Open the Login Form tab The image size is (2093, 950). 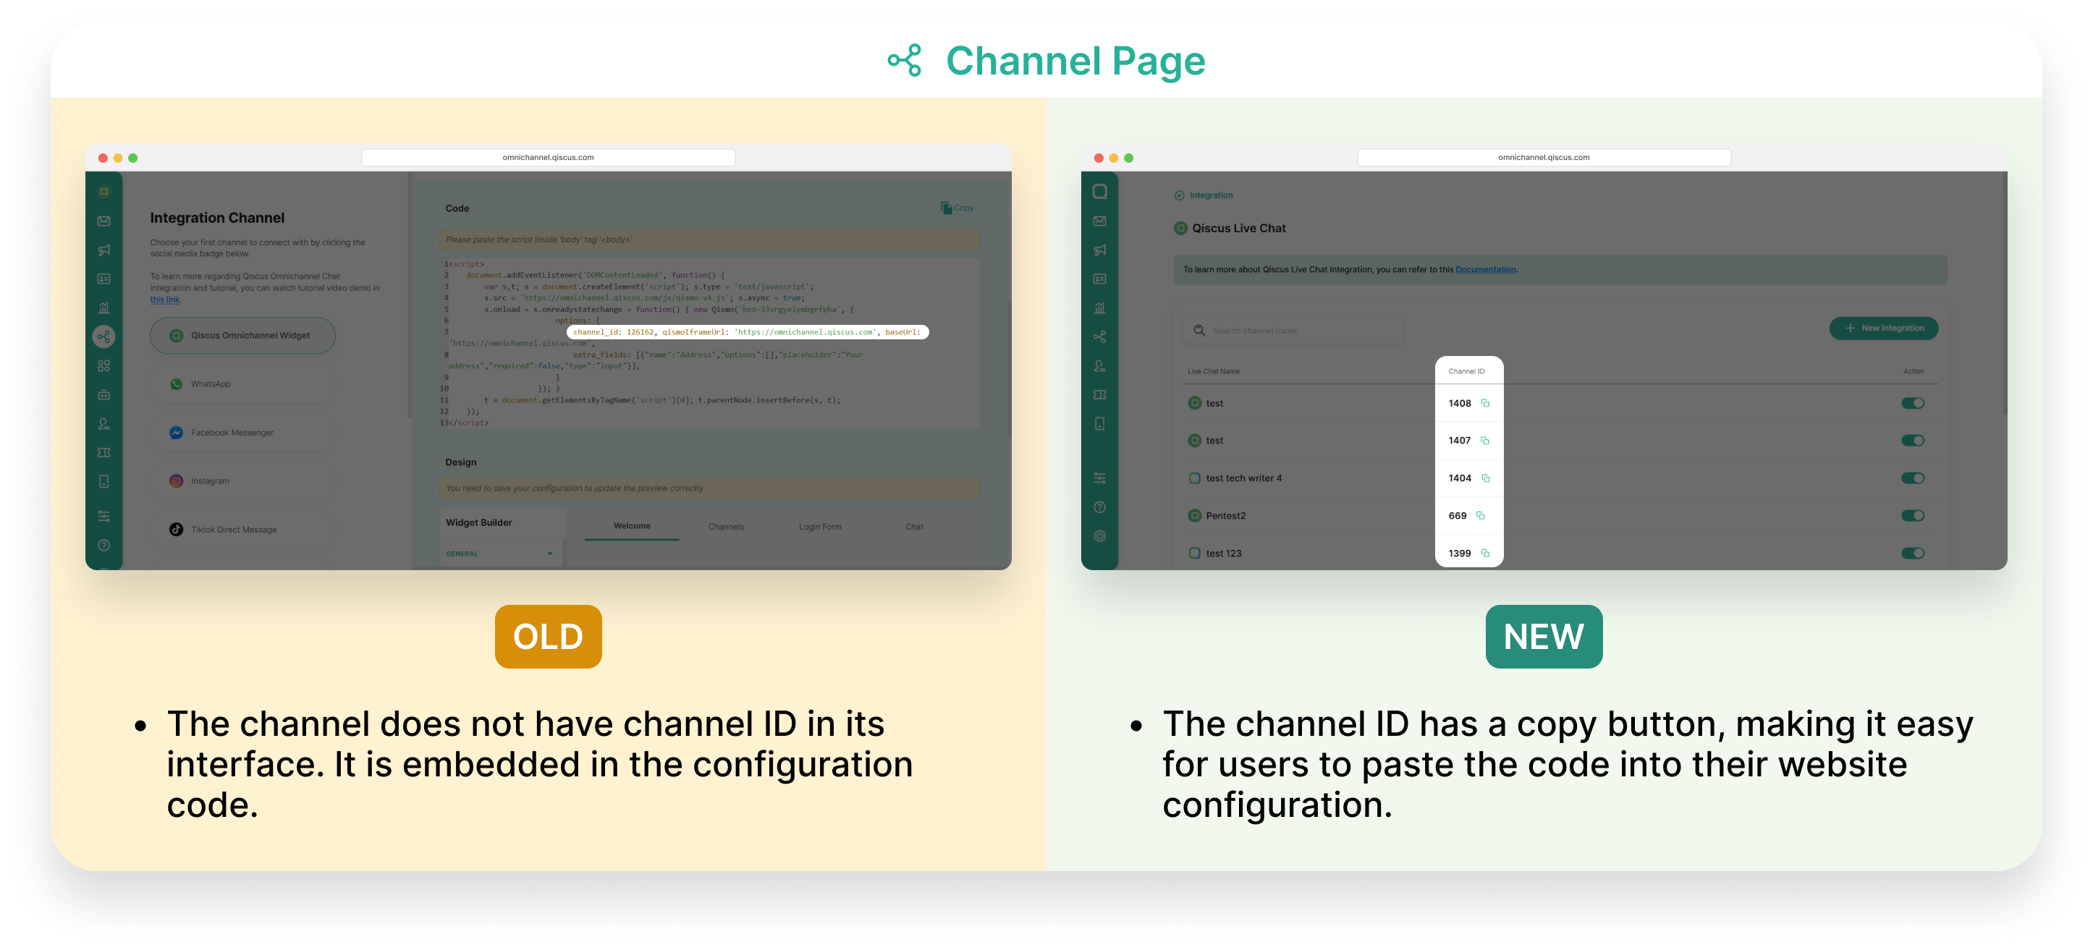[819, 527]
